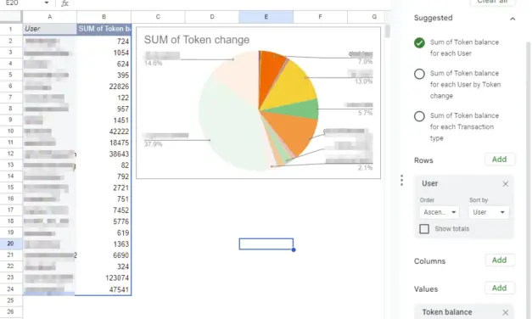Click the 'User' header cell

pos(49,29)
